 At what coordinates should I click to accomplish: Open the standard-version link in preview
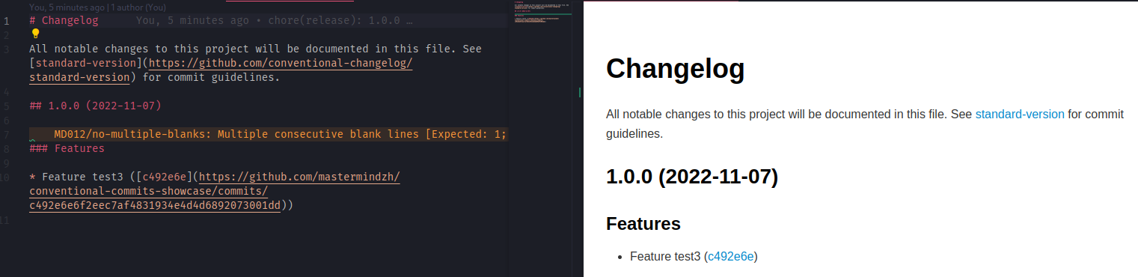(1019, 114)
